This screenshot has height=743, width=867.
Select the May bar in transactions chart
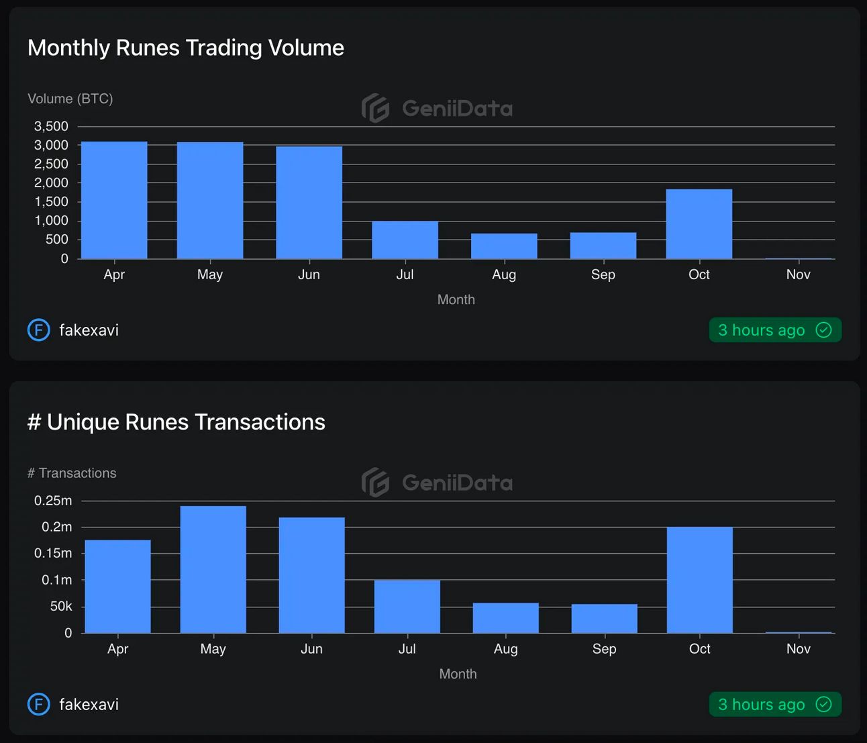213,569
